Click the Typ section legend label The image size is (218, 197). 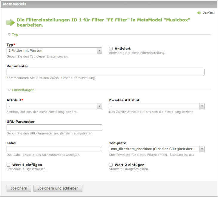pos(15,35)
